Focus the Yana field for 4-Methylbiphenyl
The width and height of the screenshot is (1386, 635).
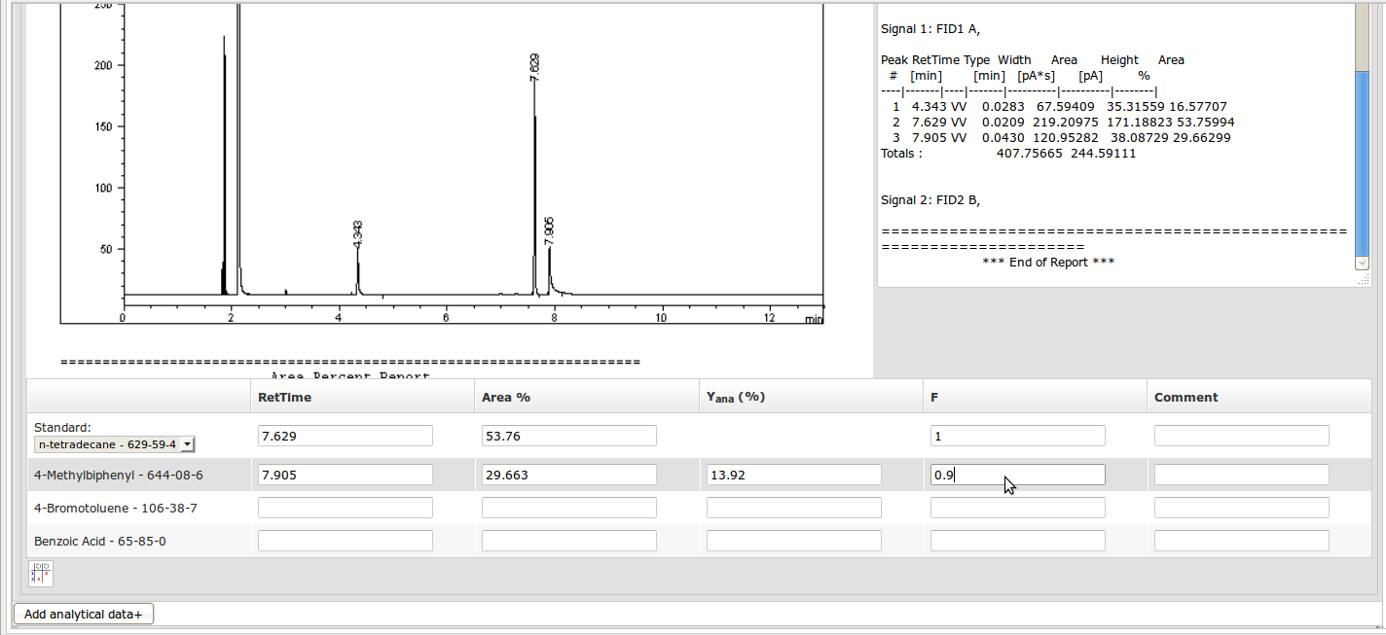pyautogui.click(x=793, y=475)
